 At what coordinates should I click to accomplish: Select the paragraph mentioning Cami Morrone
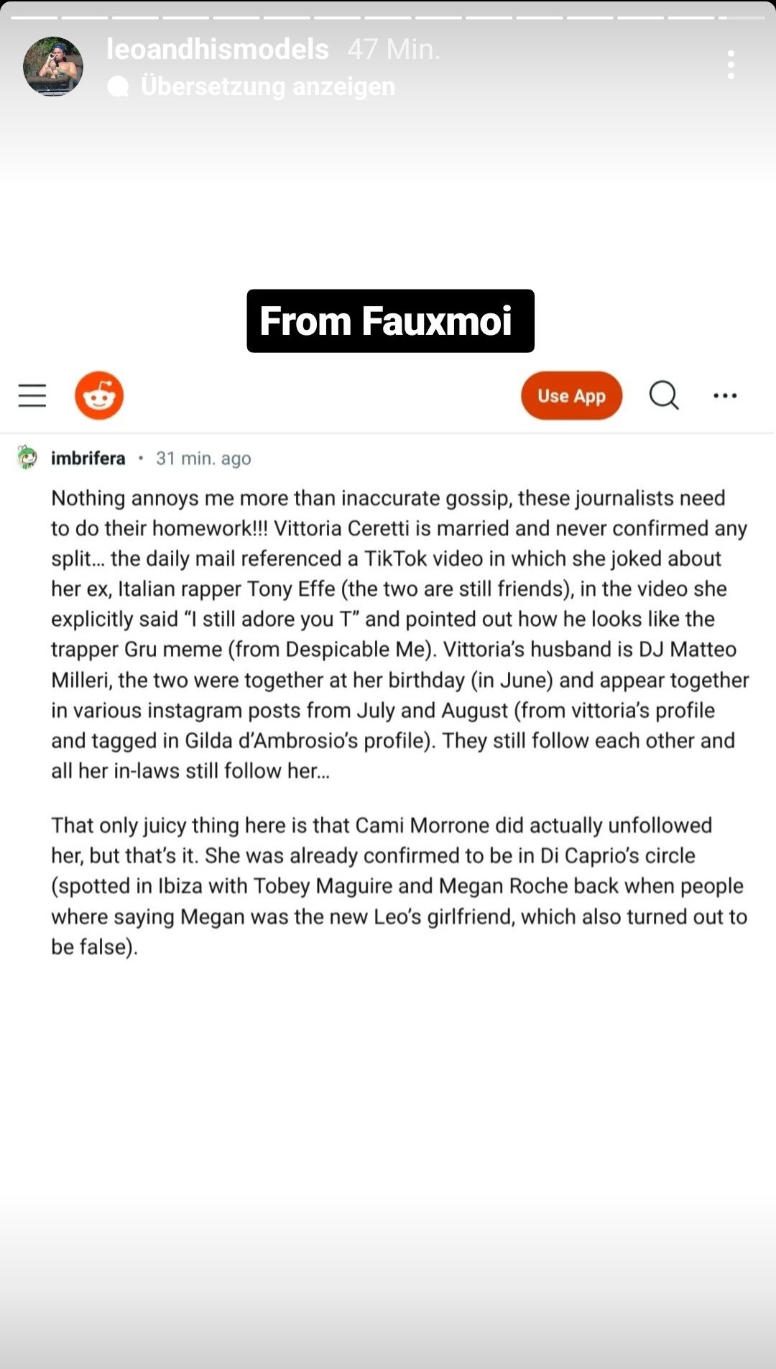pyautogui.click(x=399, y=885)
